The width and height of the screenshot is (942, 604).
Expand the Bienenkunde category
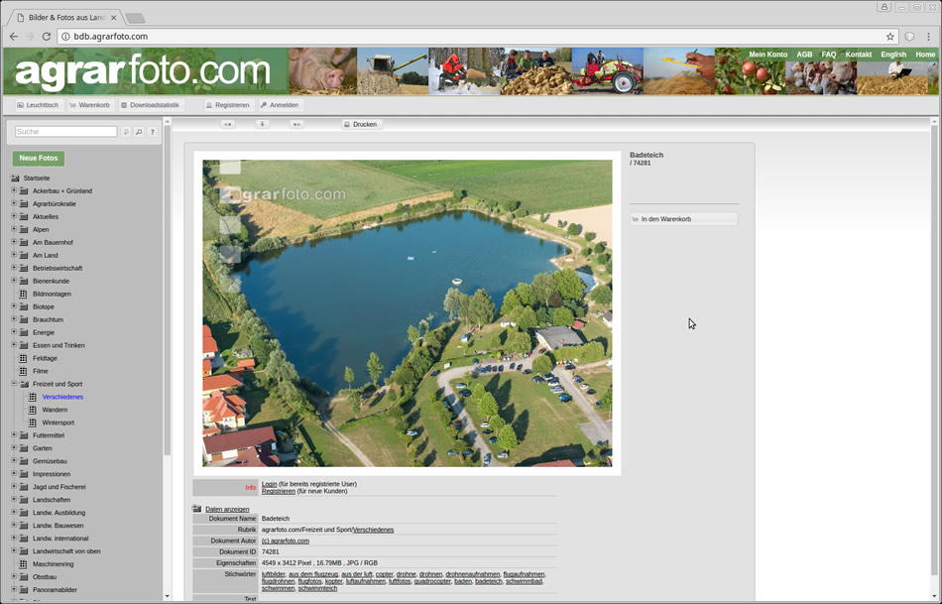pyautogui.click(x=14, y=281)
